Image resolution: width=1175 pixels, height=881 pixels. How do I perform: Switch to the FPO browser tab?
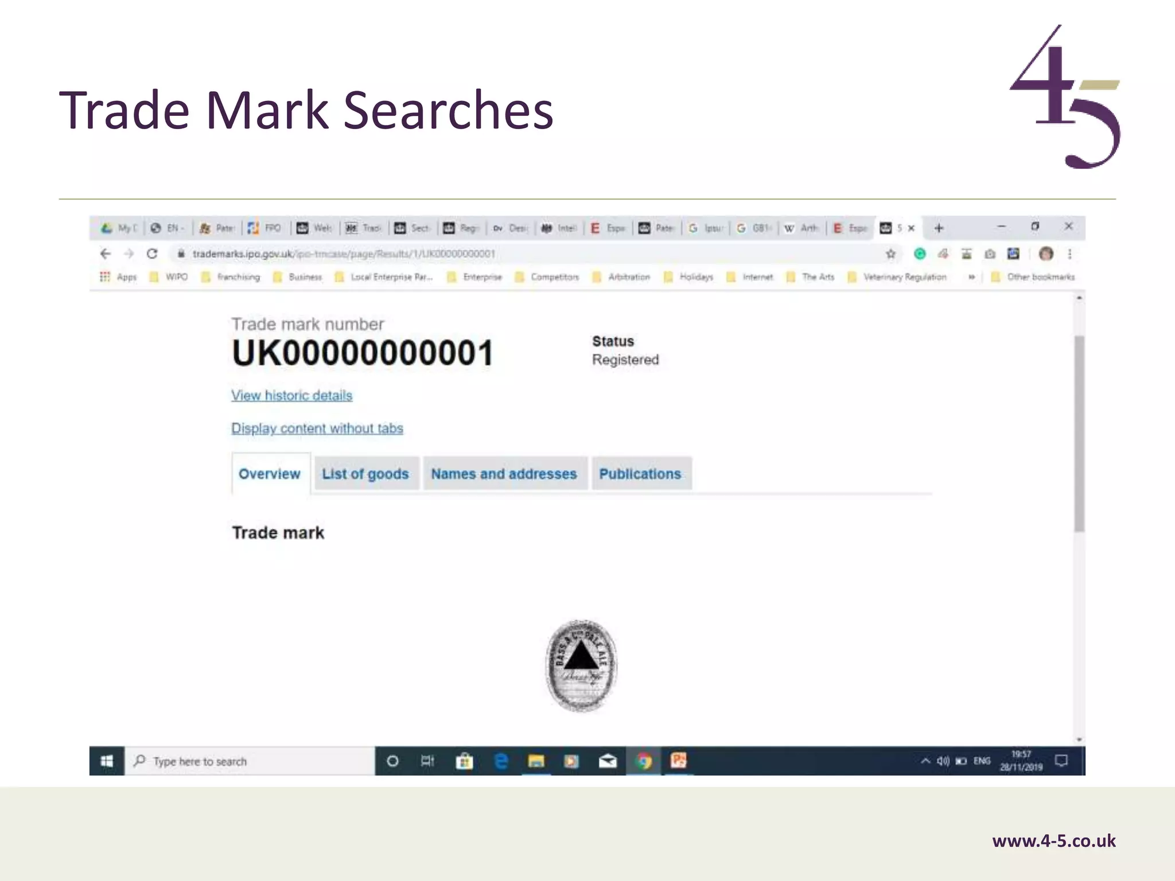tap(266, 228)
